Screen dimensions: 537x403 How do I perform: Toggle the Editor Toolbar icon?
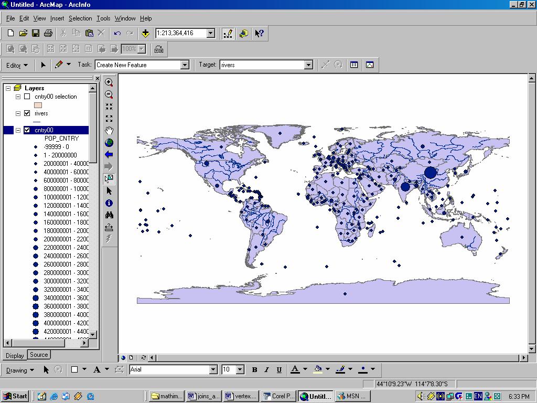(x=228, y=33)
